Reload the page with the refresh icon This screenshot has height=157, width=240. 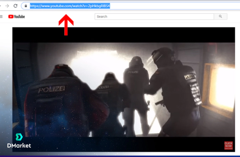tap(15, 6)
